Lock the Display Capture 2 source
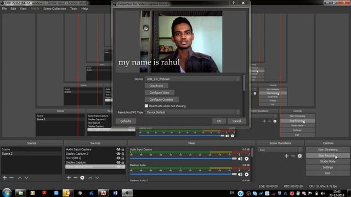Viewport: 351px width, 197px height. pyautogui.click(x=123, y=154)
